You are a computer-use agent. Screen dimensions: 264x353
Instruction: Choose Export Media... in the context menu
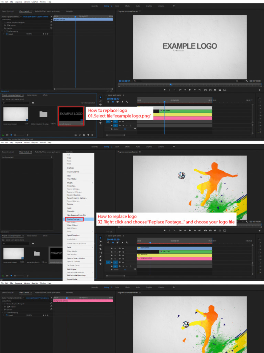tap(78, 279)
